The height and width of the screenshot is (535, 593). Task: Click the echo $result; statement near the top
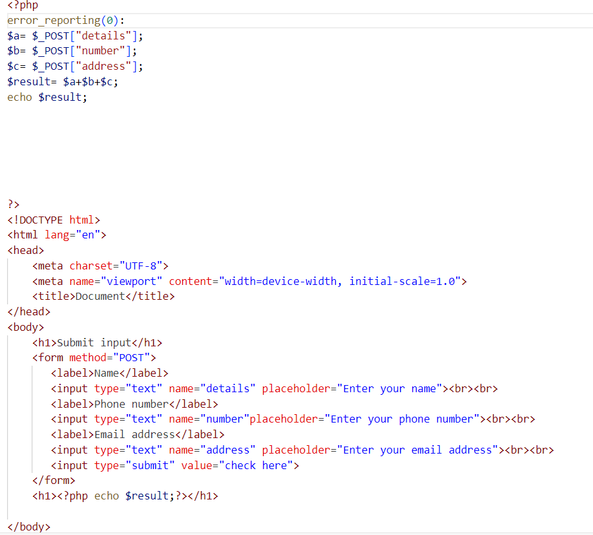[47, 97]
